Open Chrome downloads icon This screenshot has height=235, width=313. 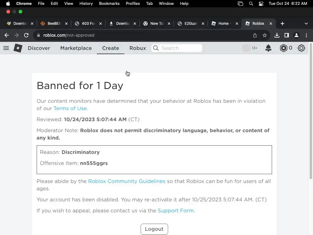point(277,35)
